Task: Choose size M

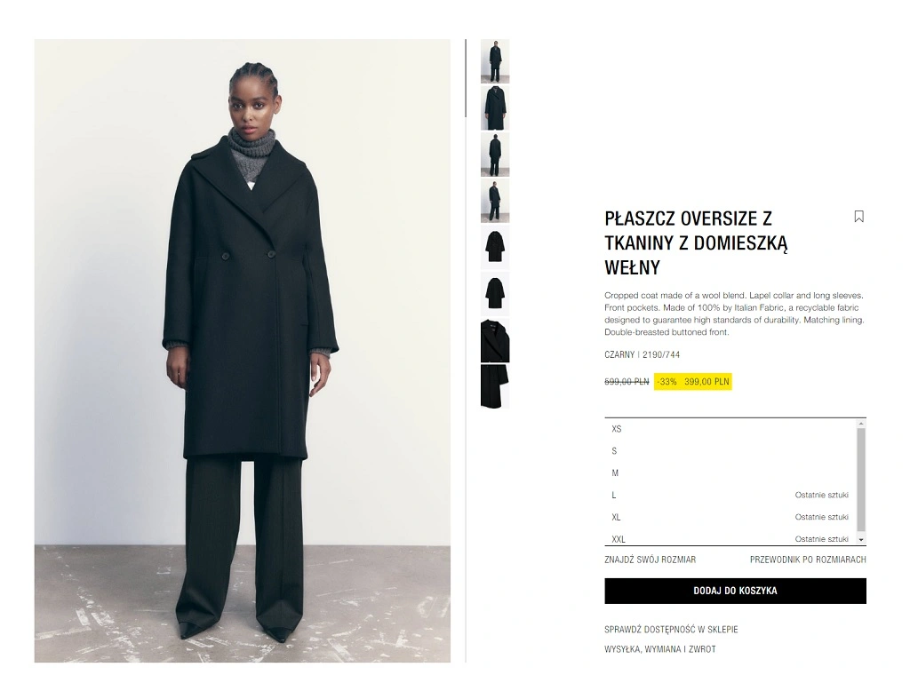Action: 730,473
